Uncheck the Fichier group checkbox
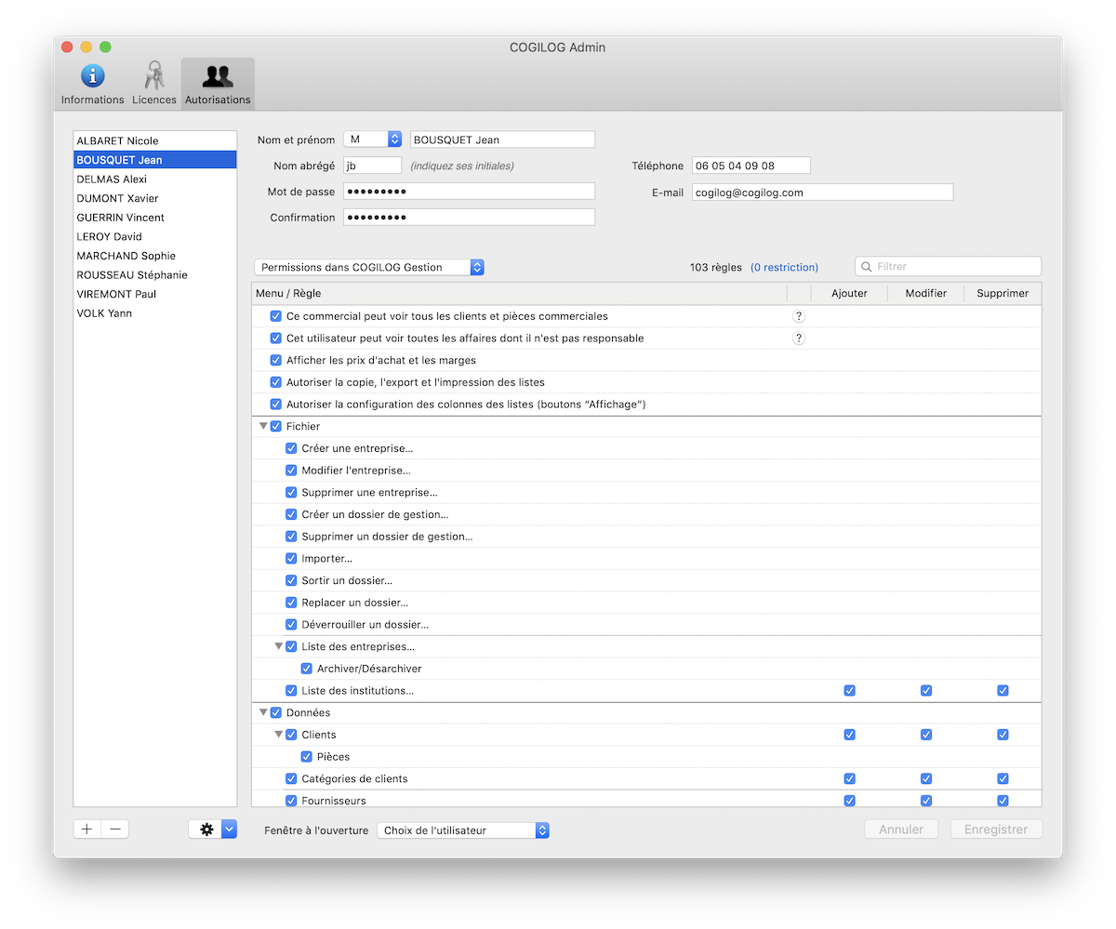 coord(276,427)
